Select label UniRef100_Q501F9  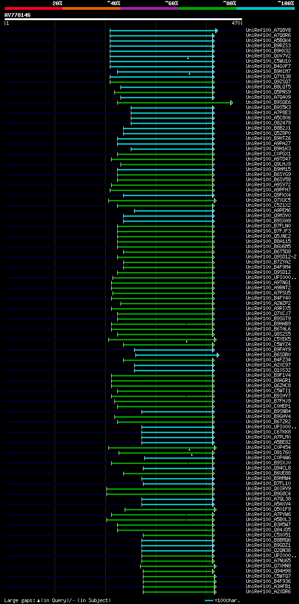[x=268, y=509]
